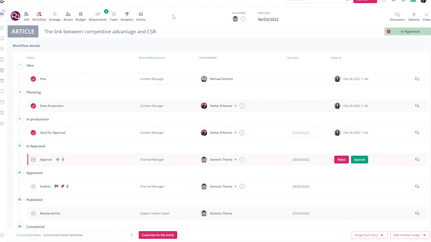Viewport: 431px width, 242px height.
Task: Click the pin icon next to the Publish task
Action: [67, 186]
